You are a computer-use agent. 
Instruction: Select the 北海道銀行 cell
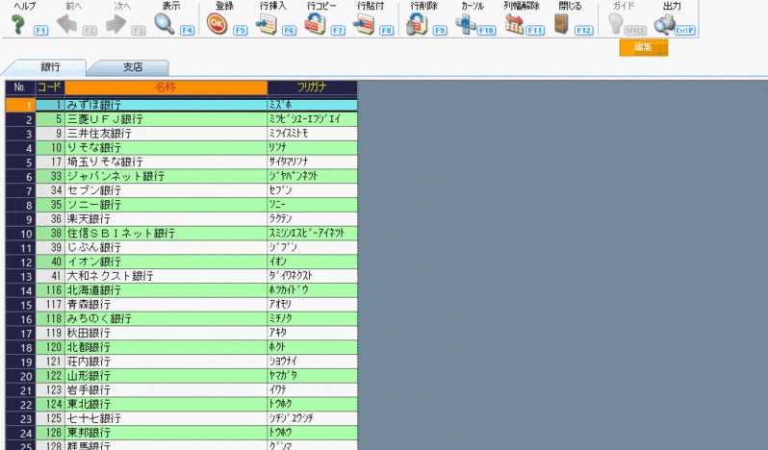click(166, 290)
